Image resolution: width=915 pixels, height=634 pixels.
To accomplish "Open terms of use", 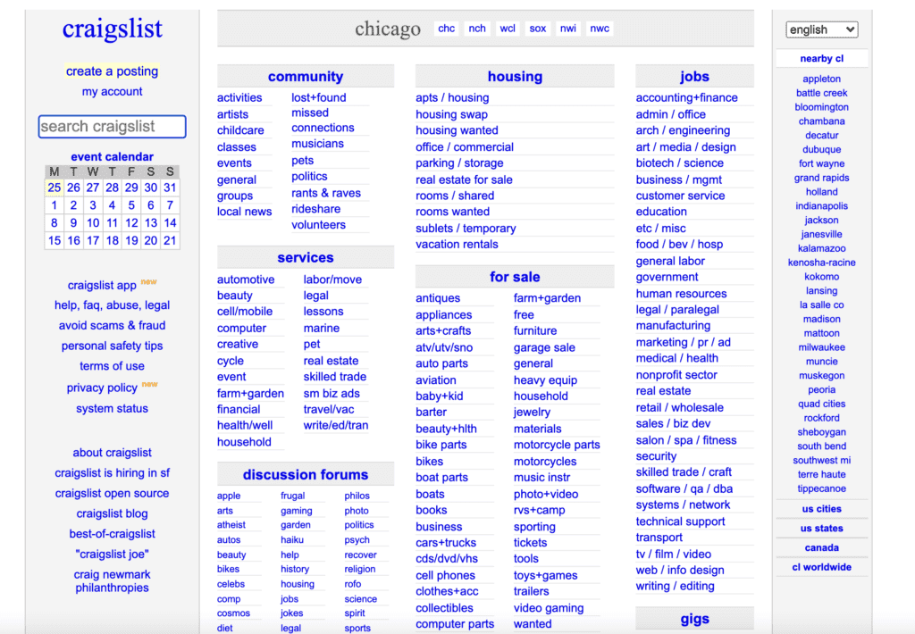I will [112, 366].
